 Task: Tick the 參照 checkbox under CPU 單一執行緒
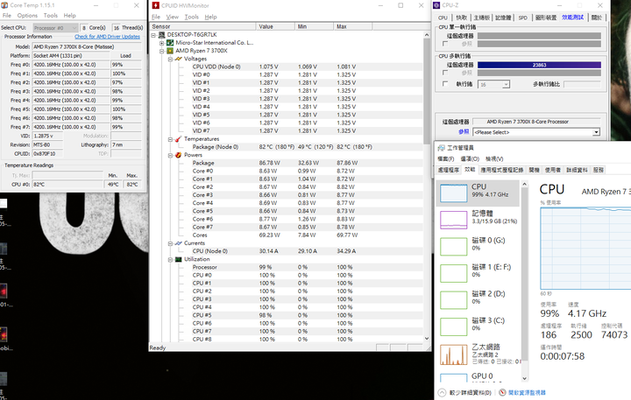pos(445,44)
